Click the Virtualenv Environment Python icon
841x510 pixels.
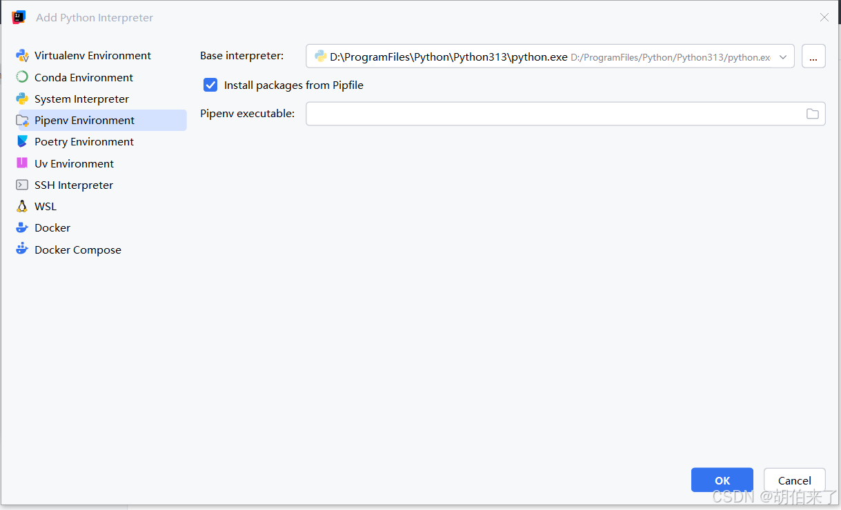click(x=22, y=56)
